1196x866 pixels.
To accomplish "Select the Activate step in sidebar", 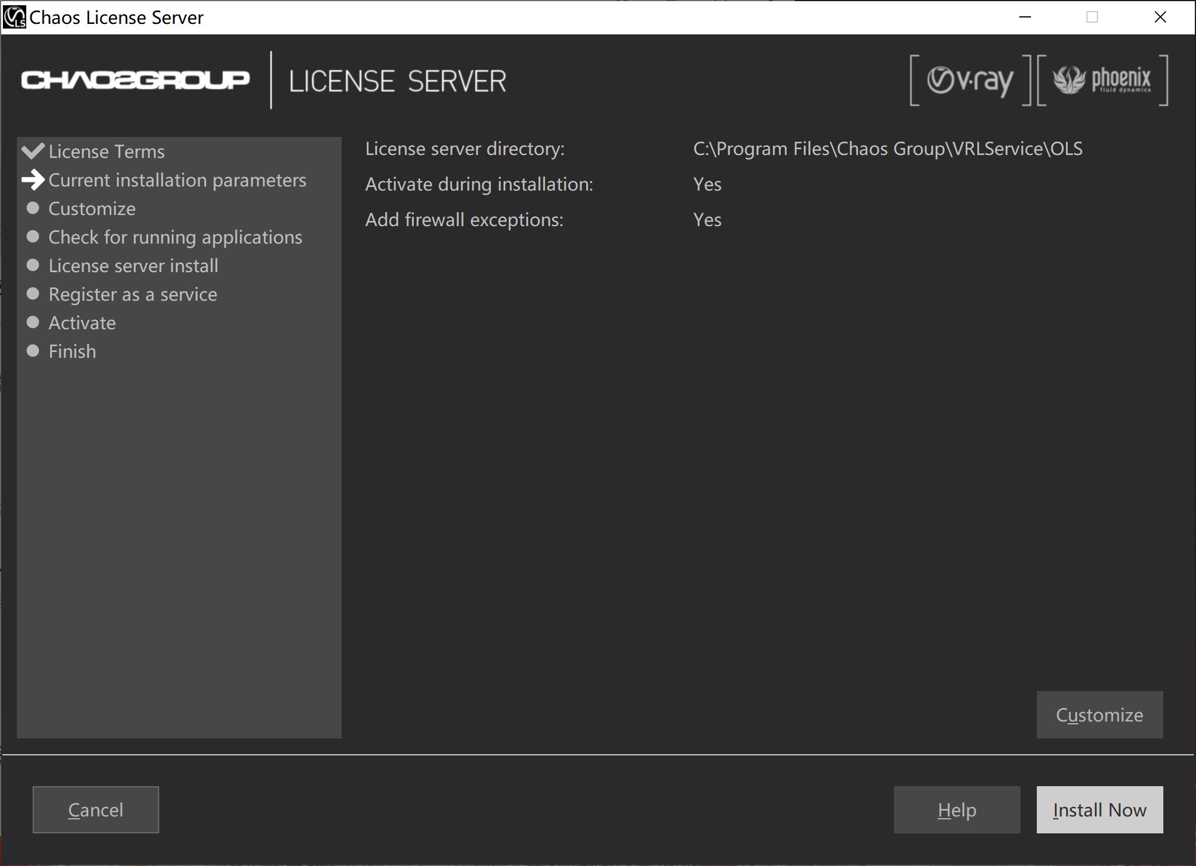I will point(81,322).
